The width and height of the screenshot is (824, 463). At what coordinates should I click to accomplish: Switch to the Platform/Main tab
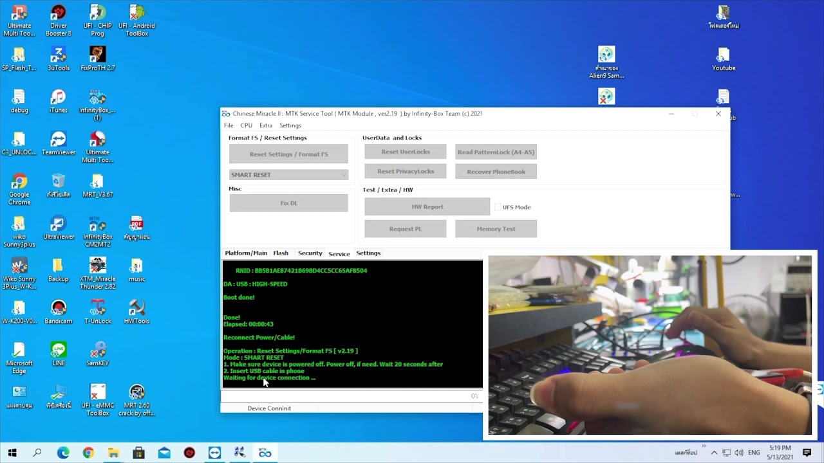246,253
